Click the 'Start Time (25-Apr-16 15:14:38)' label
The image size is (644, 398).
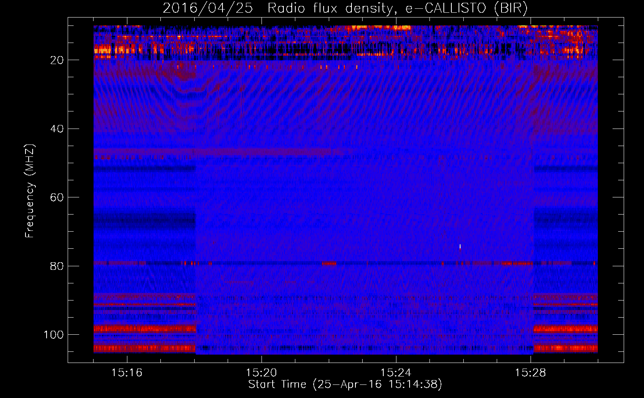tap(345, 384)
